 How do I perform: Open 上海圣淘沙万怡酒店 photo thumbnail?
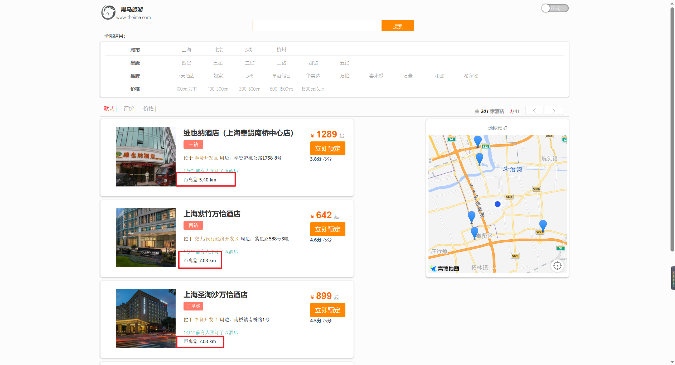(146, 318)
